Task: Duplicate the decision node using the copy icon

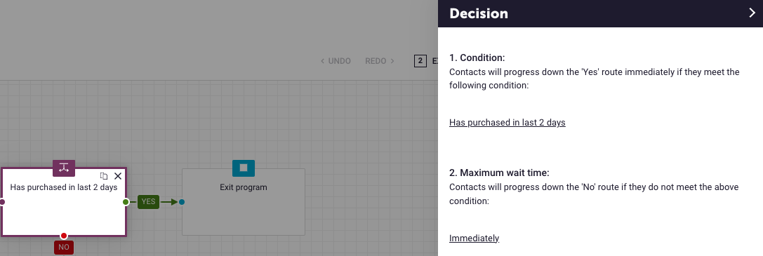Action: pos(104,176)
